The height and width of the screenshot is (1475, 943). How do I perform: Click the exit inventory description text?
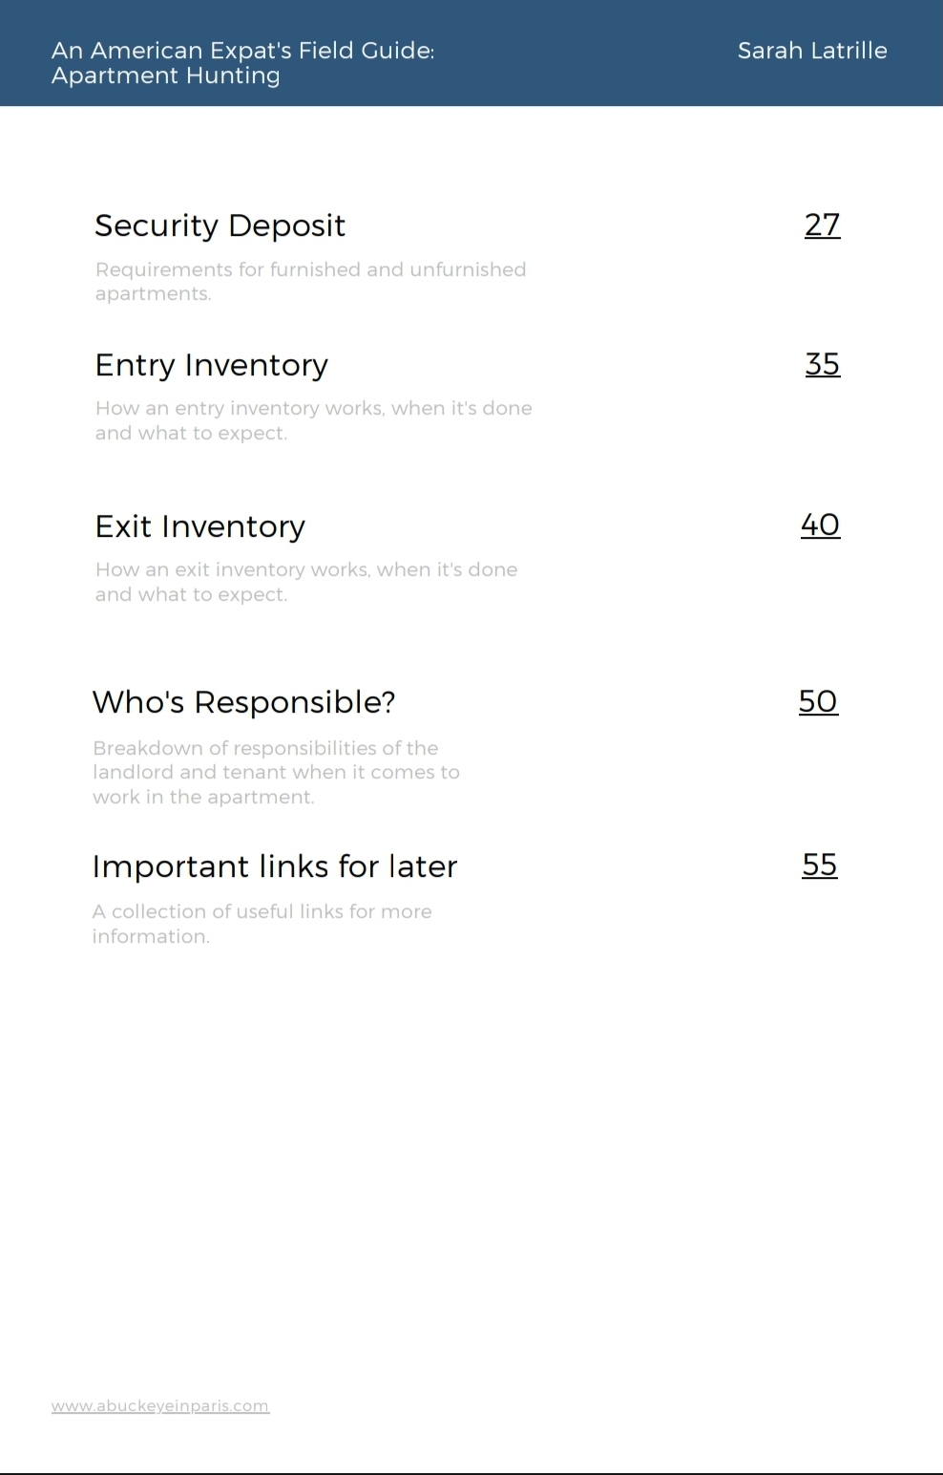click(305, 582)
